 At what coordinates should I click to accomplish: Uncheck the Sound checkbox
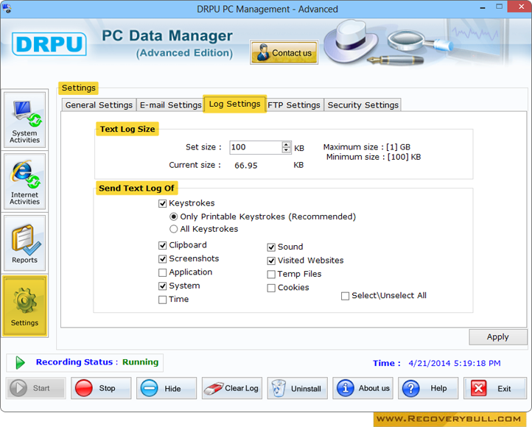click(271, 247)
